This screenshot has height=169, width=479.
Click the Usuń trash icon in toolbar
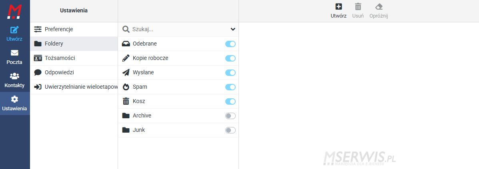pyautogui.click(x=358, y=7)
